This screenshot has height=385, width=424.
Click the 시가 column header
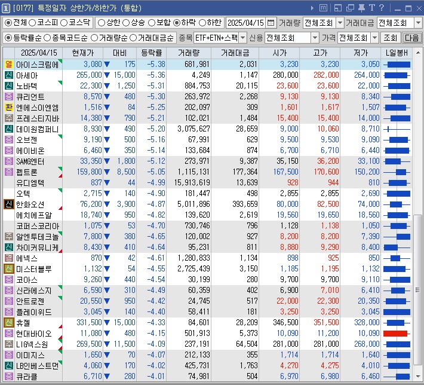[279, 53]
